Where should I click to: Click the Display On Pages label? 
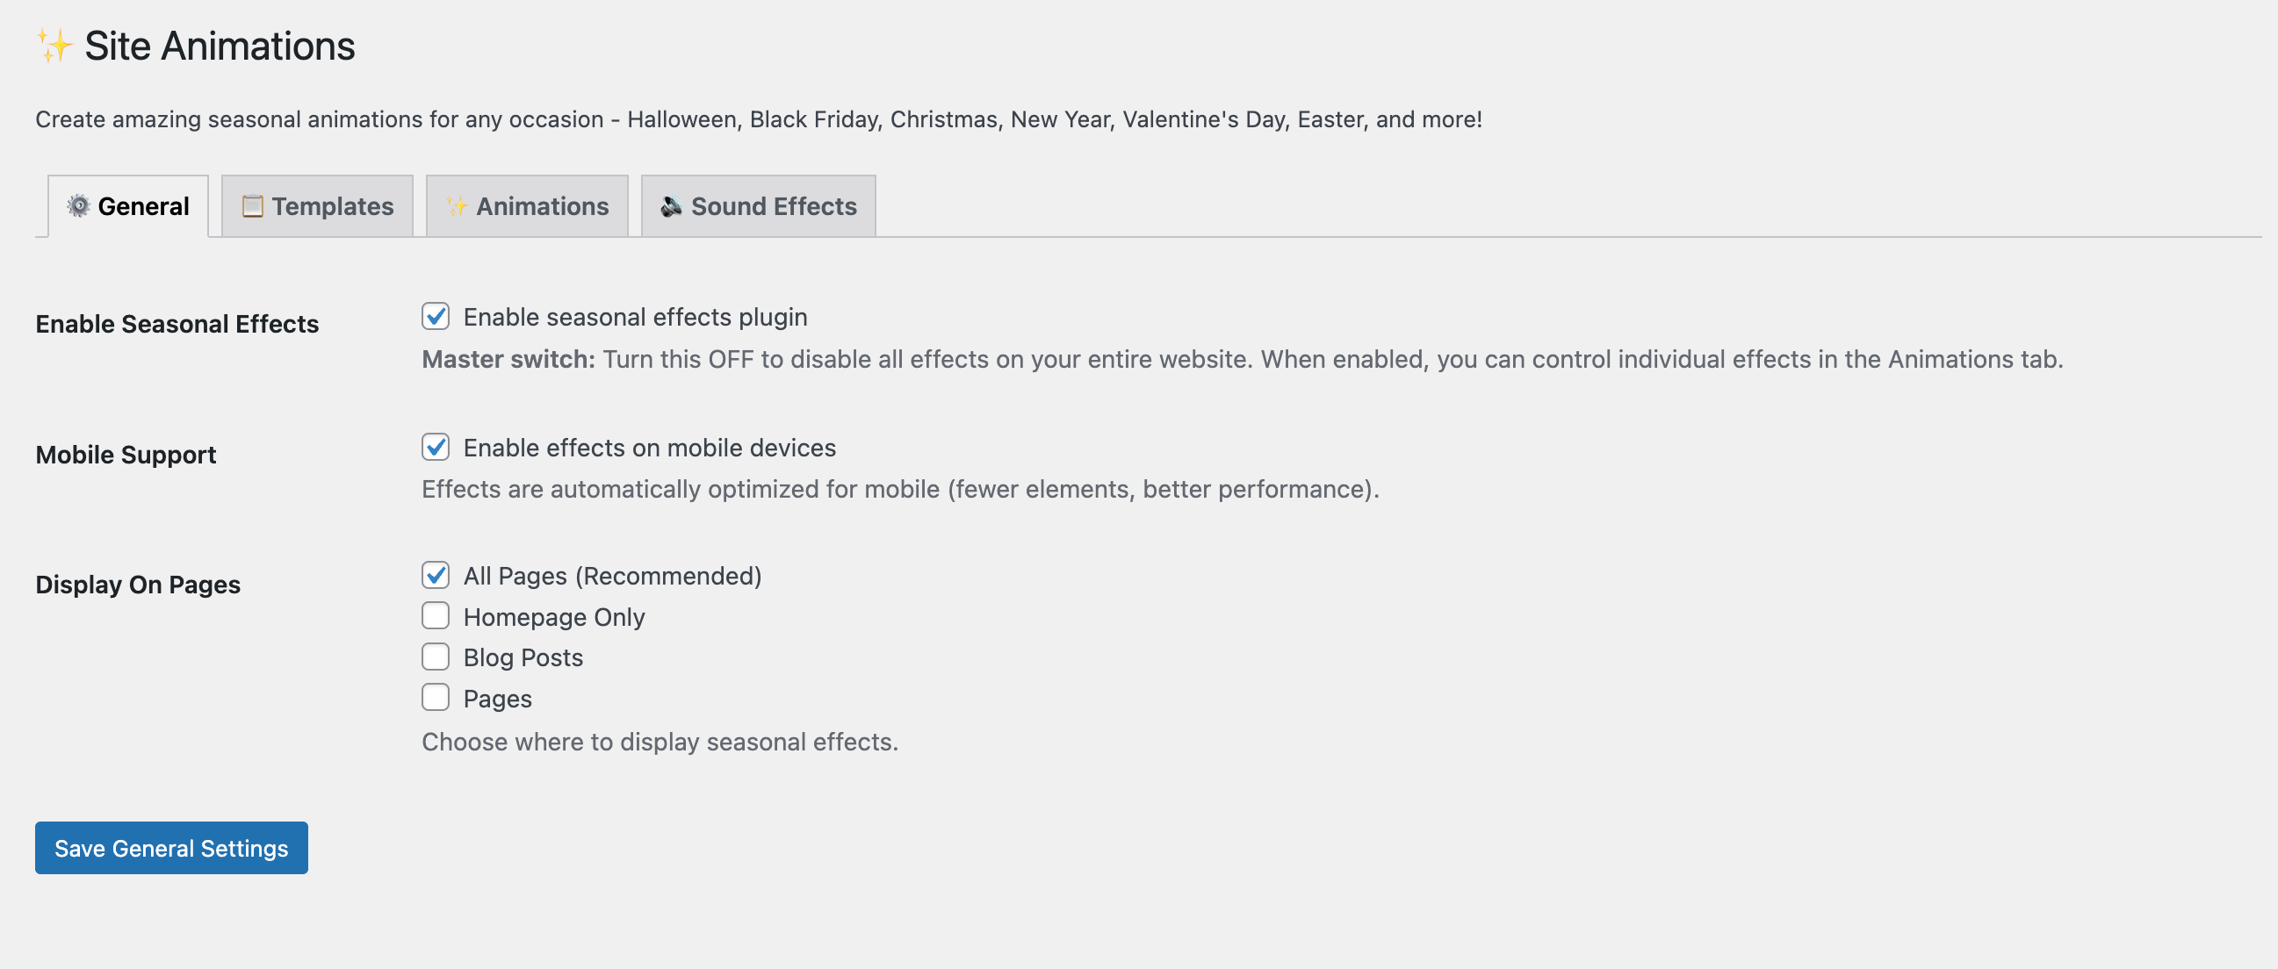[x=138, y=584]
